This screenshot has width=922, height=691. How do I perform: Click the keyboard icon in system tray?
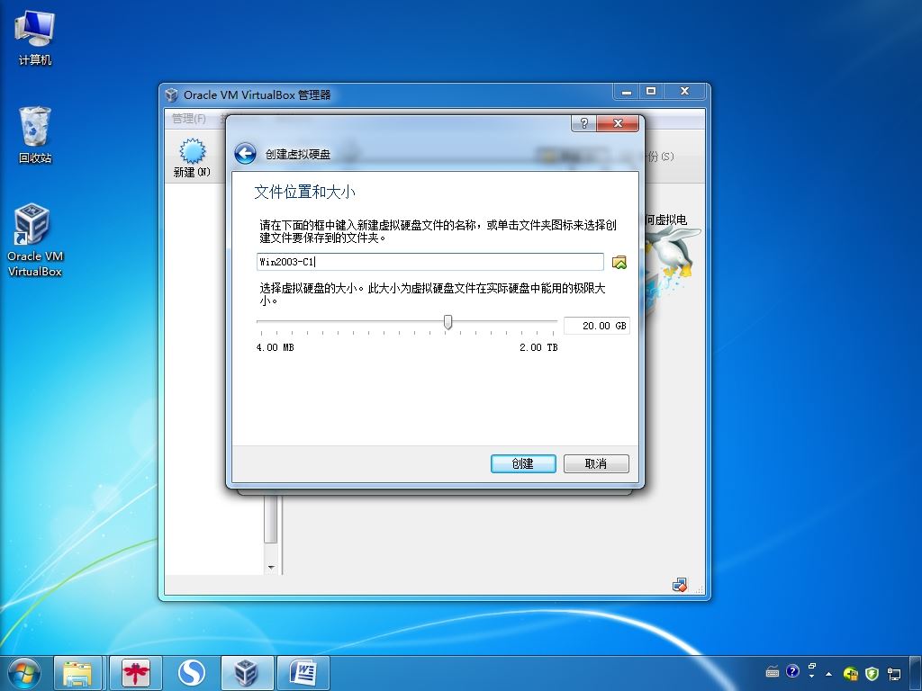coord(773,671)
